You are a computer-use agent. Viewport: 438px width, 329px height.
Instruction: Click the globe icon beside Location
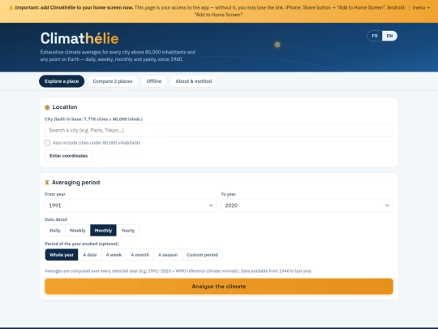click(x=47, y=107)
